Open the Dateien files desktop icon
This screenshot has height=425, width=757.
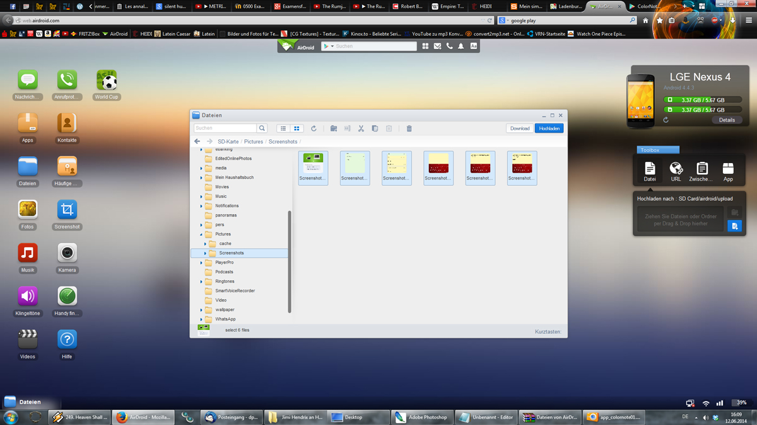[28, 167]
